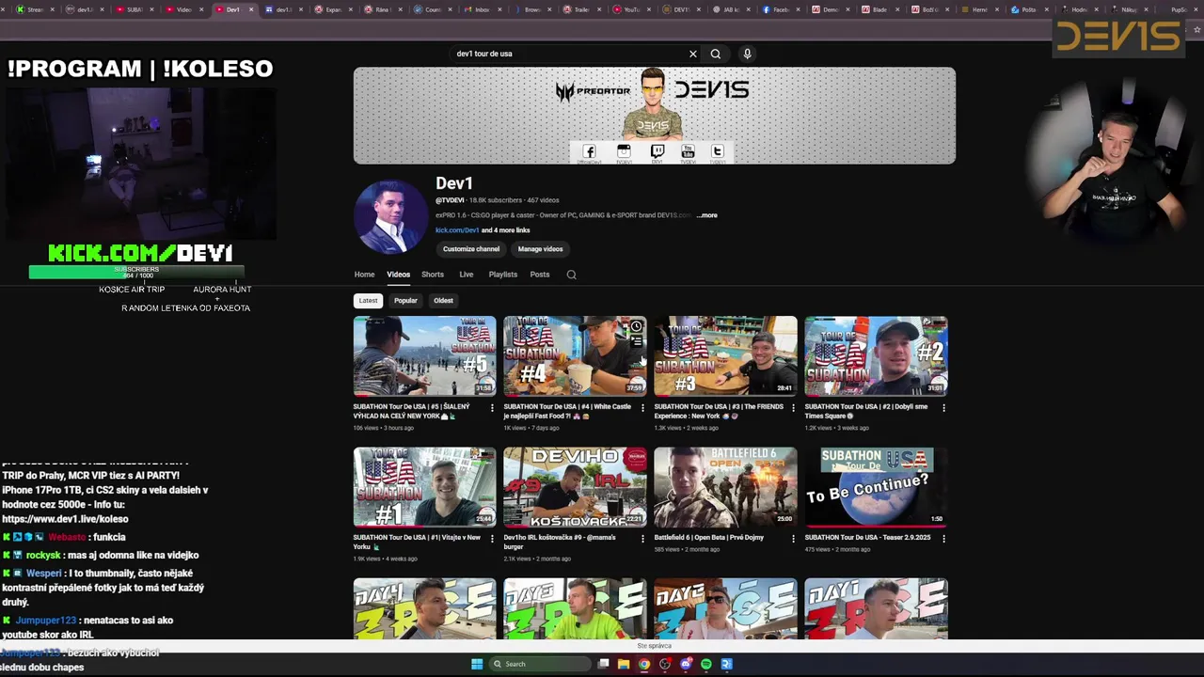The width and height of the screenshot is (1204, 677).
Task: Open the Twitch icon in the channel banner
Action: pyautogui.click(x=657, y=151)
